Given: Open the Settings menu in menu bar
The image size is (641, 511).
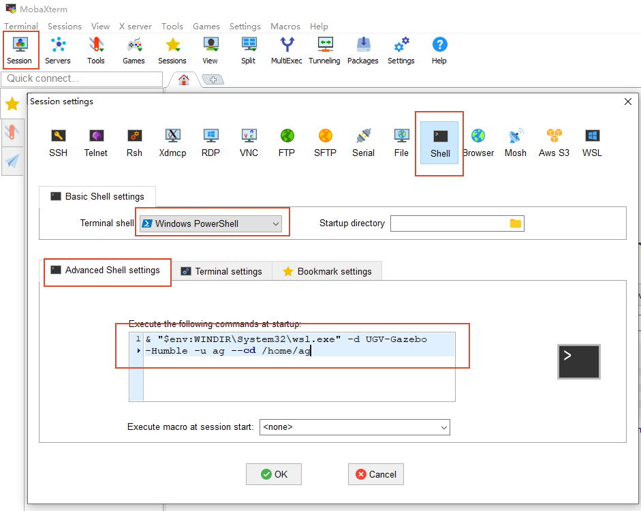Looking at the screenshot, I should (245, 26).
